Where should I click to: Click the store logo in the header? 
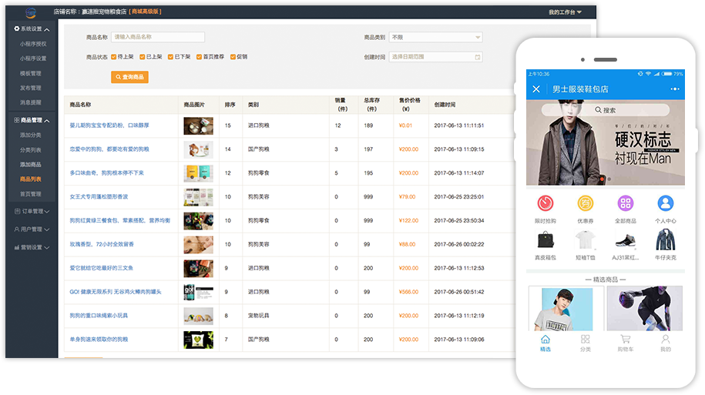[x=31, y=12]
